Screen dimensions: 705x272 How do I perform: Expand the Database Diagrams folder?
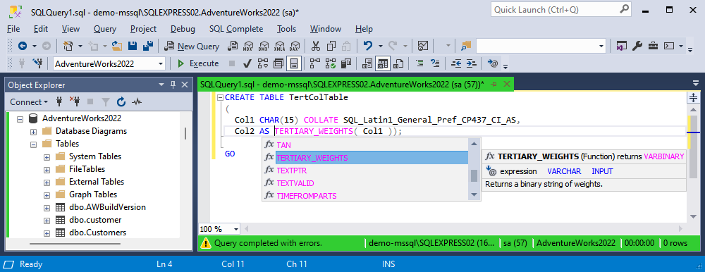[33, 132]
